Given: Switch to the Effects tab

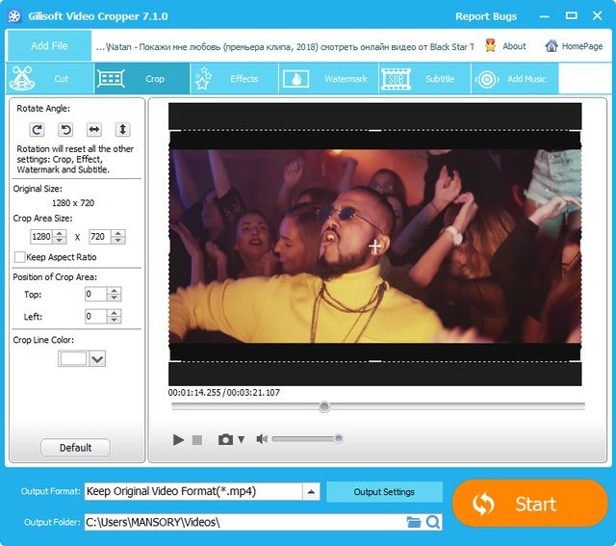Looking at the screenshot, I should point(234,79).
